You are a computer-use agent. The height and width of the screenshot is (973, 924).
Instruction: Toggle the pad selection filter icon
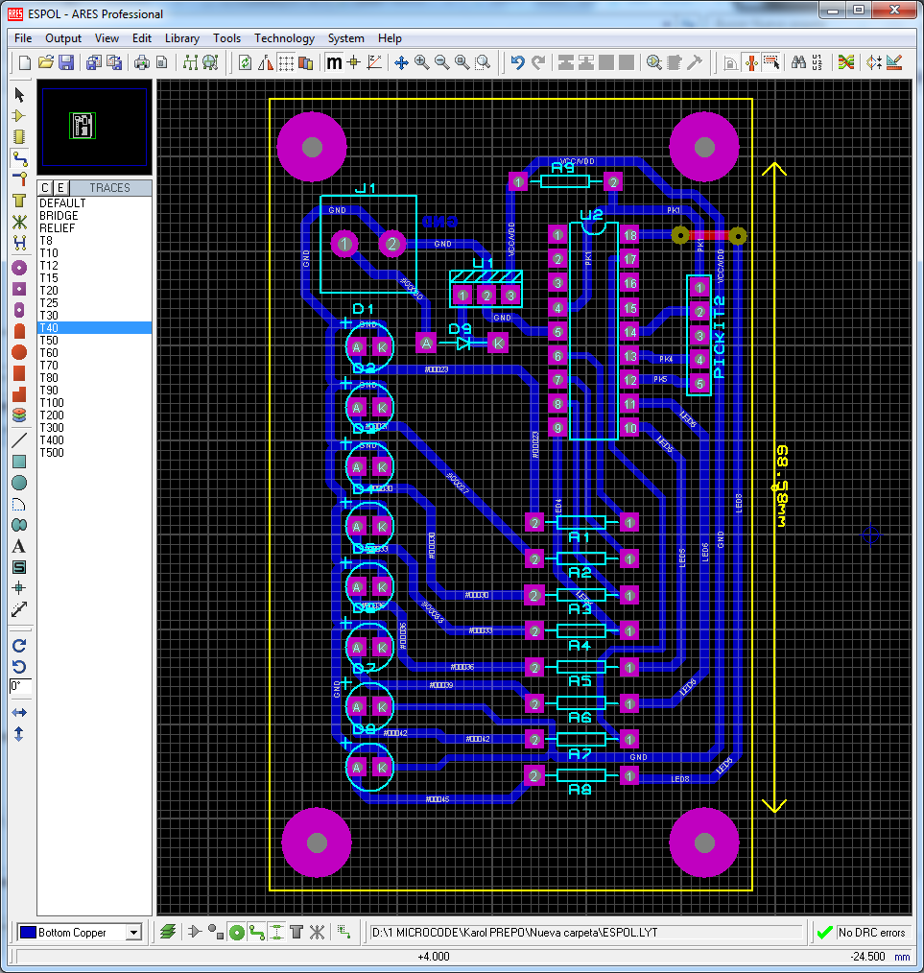click(236, 932)
